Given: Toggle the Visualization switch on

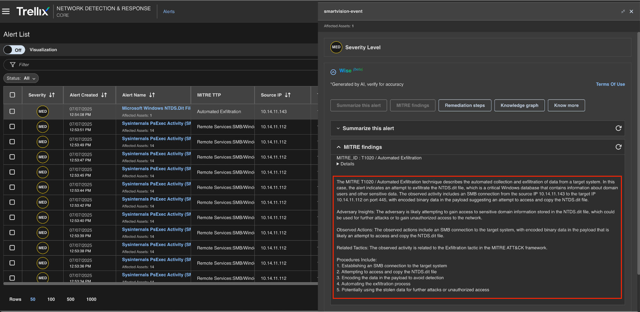Looking at the screenshot, I should point(14,50).
